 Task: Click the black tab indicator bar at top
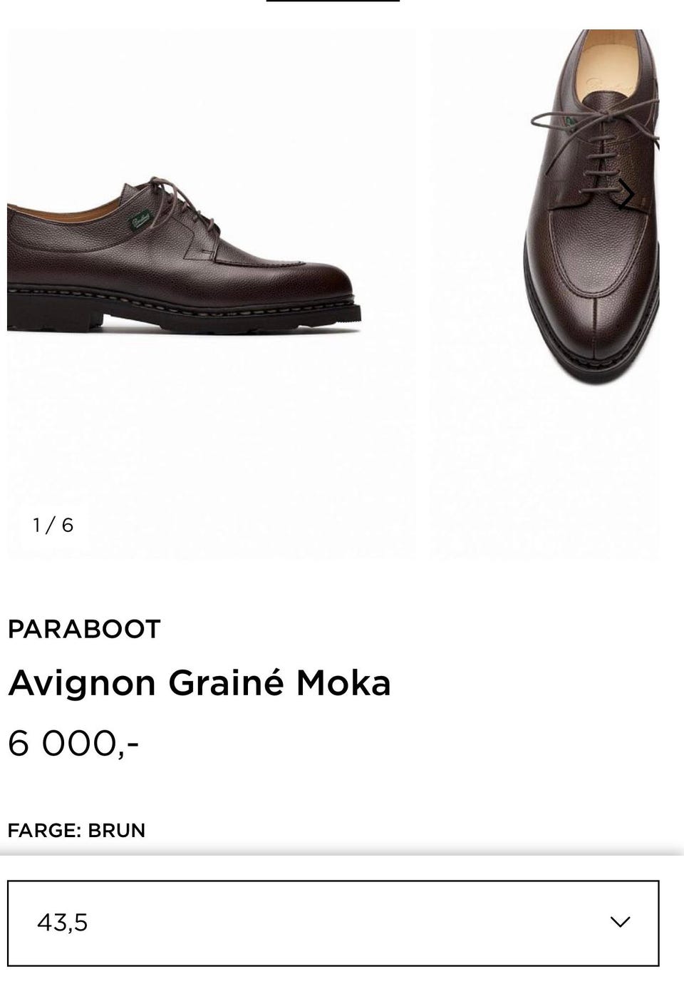(x=333, y=1)
